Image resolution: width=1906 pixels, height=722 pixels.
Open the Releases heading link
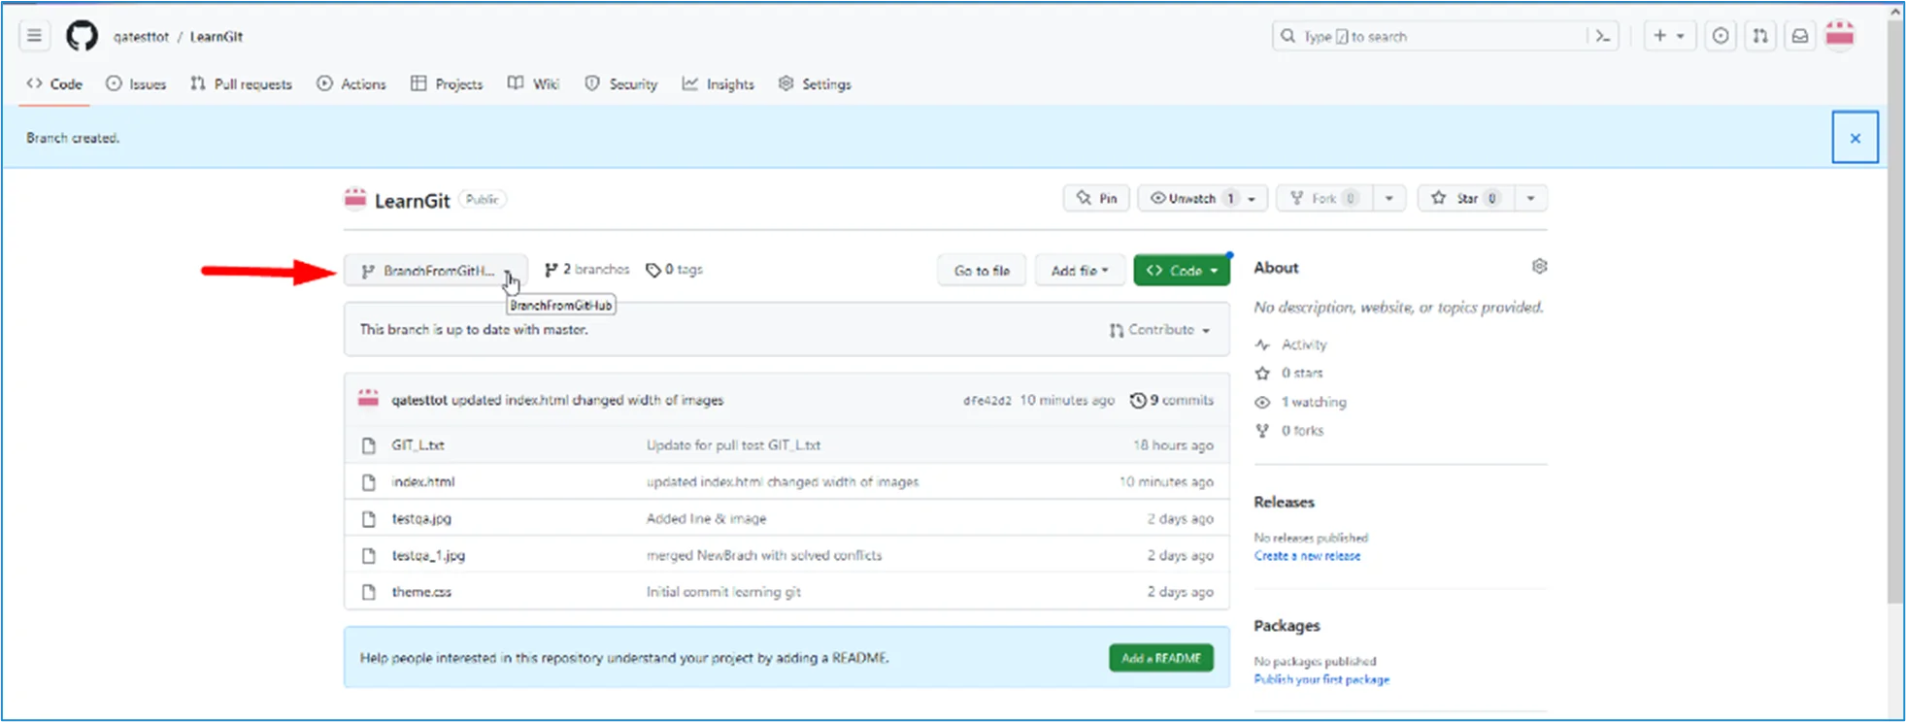click(1284, 503)
